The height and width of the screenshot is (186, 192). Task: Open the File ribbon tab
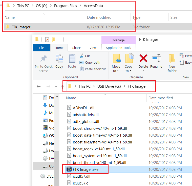tap(41, 48)
